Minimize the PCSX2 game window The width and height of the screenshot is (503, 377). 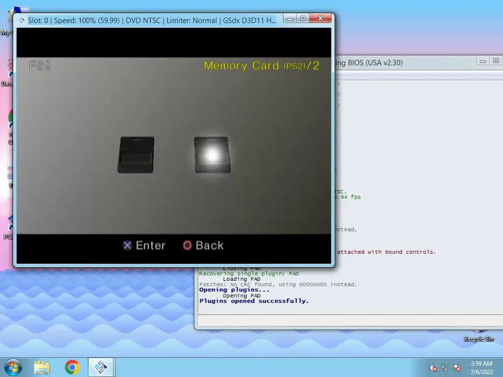pyautogui.click(x=290, y=19)
